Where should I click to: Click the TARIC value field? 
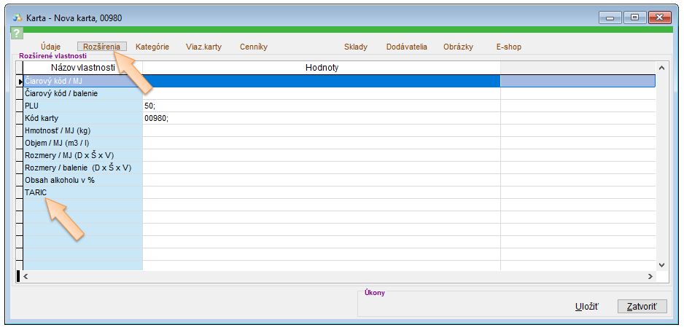click(x=321, y=192)
